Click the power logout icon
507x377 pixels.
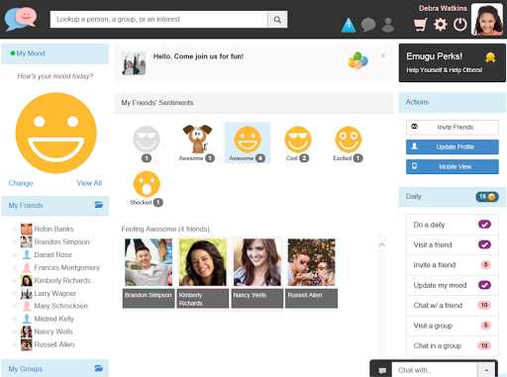click(459, 25)
